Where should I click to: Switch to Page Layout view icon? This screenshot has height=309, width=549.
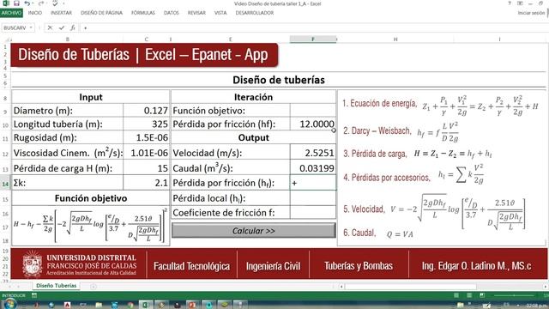[x=469, y=295]
